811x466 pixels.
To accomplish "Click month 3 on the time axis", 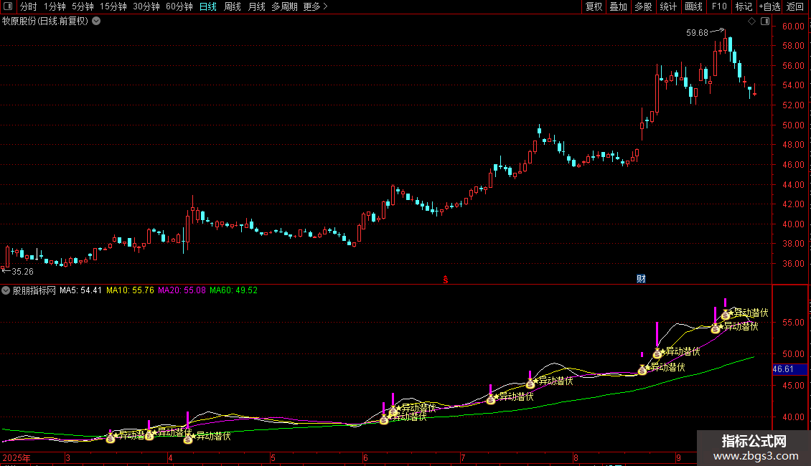I will point(67,457).
